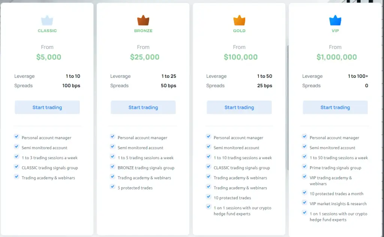Start trading on the VIP plan
This screenshot has height=237, width=384.
pos(335,107)
